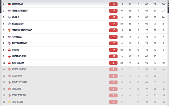Click the Polish flag beside Wiktor Zielinski

coord(10,56)
